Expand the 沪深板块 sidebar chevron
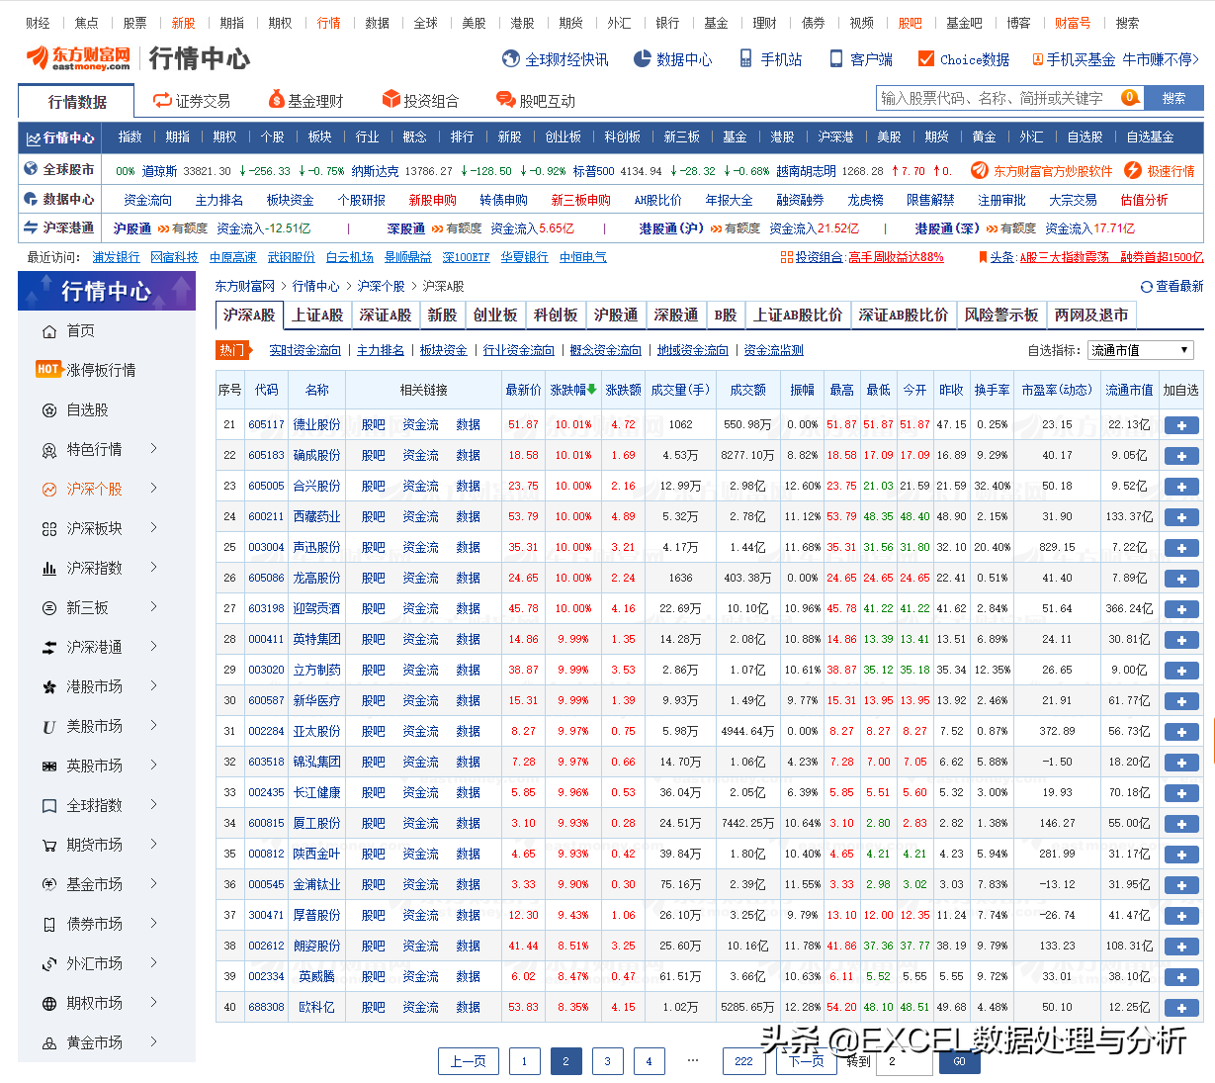 (153, 528)
